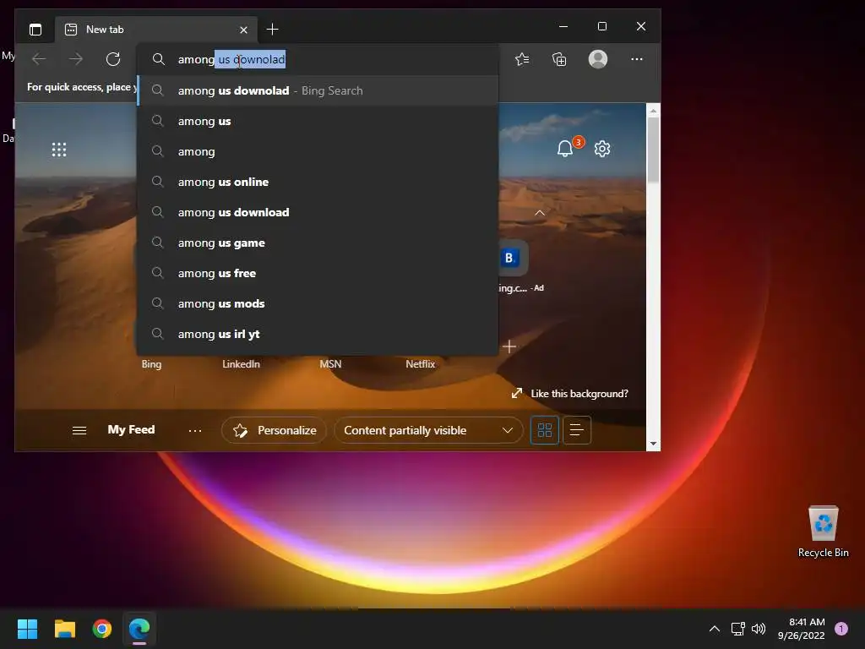Open the volume tray icon
The height and width of the screenshot is (649, 865).
coord(759,629)
